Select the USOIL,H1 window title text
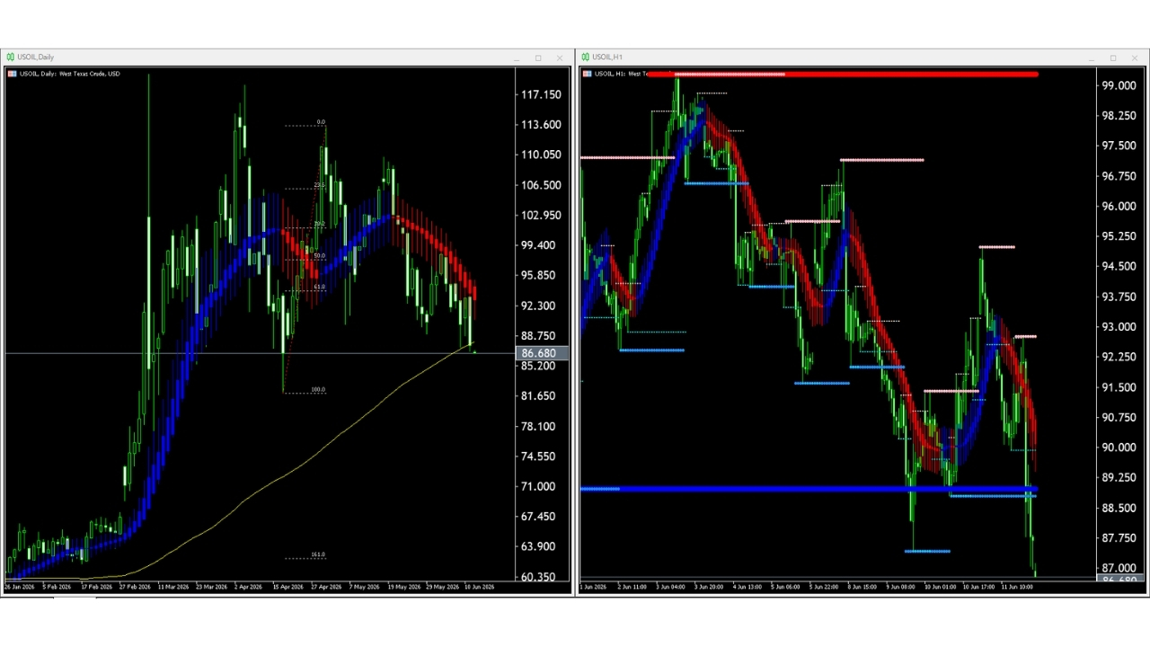1150x647 pixels. click(607, 58)
